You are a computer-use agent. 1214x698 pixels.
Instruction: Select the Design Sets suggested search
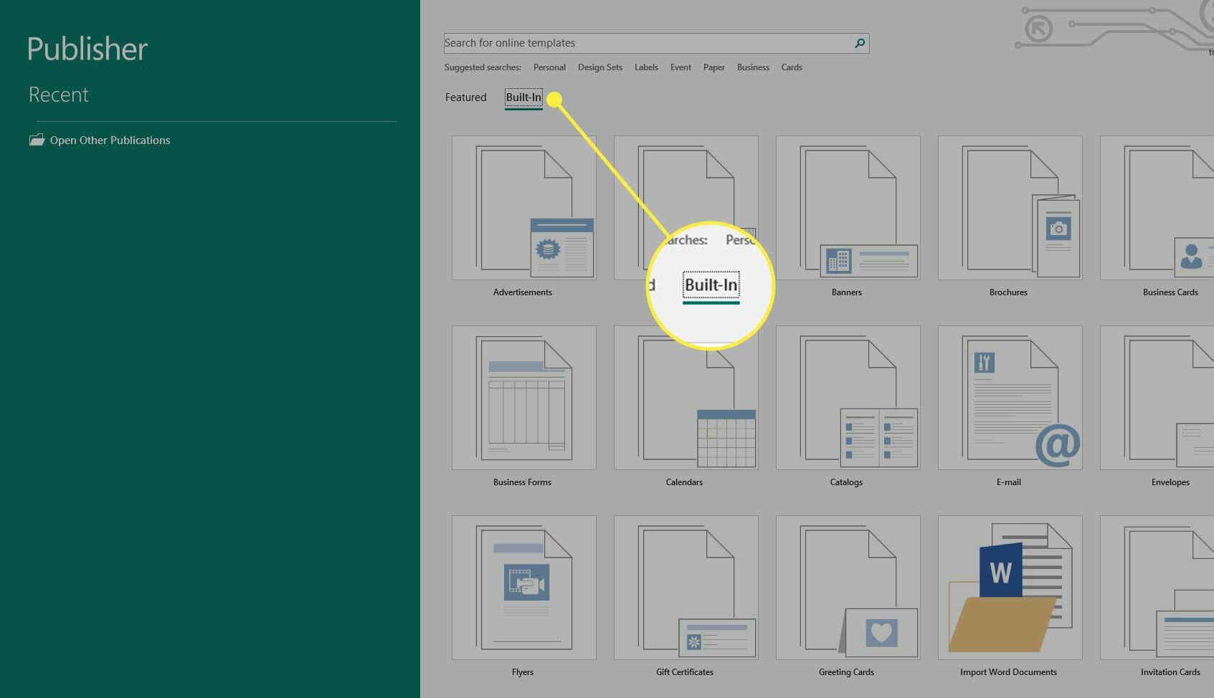click(600, 67)
